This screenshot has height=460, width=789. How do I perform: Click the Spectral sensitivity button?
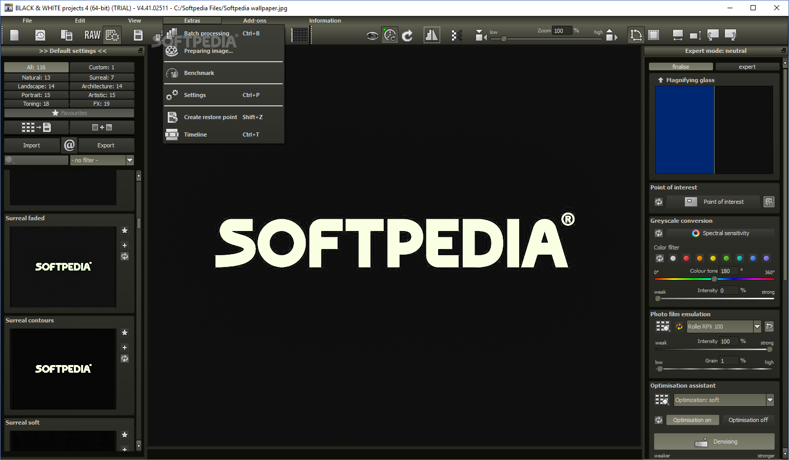click(720, 233)
